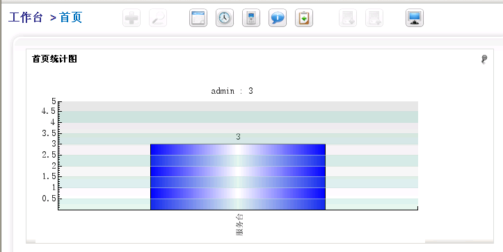Image resolution: width=503 pixels, height=252 pixels.
Task: Open the calendar toolbar icon
Action: (x=198, y=17)
